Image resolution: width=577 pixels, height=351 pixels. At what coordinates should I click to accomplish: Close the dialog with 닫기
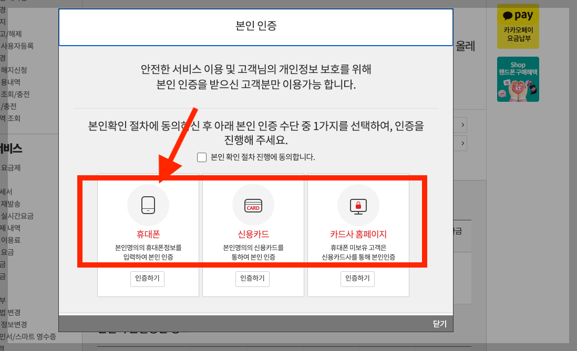439,324
